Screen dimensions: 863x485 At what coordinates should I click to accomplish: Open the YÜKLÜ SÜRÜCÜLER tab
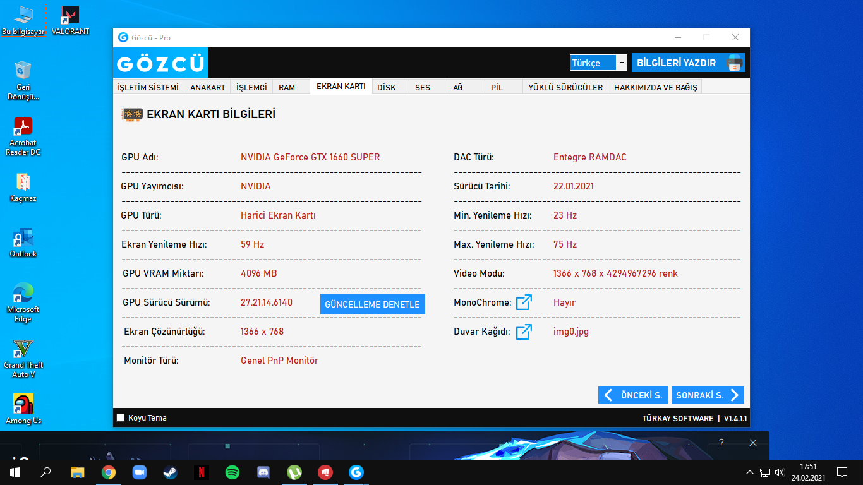566,87
